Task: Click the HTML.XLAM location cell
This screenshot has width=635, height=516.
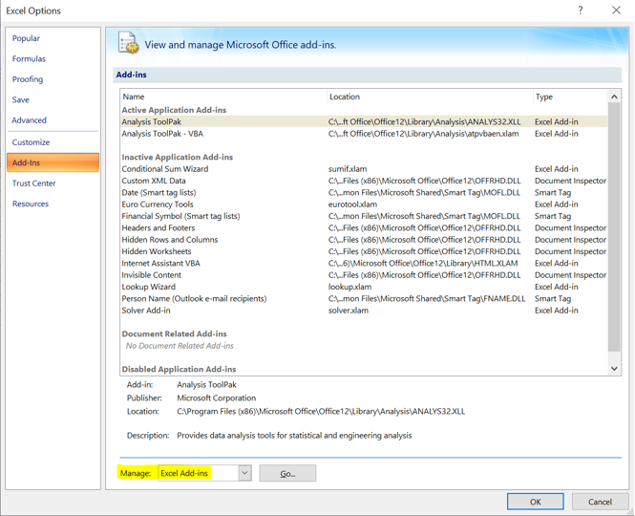Action: coord(423,263)
